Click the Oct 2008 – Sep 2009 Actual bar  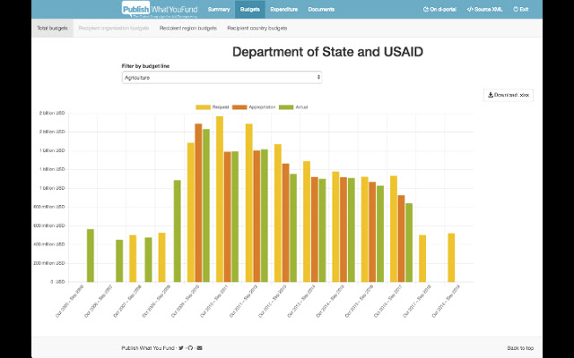click(178, 231)
